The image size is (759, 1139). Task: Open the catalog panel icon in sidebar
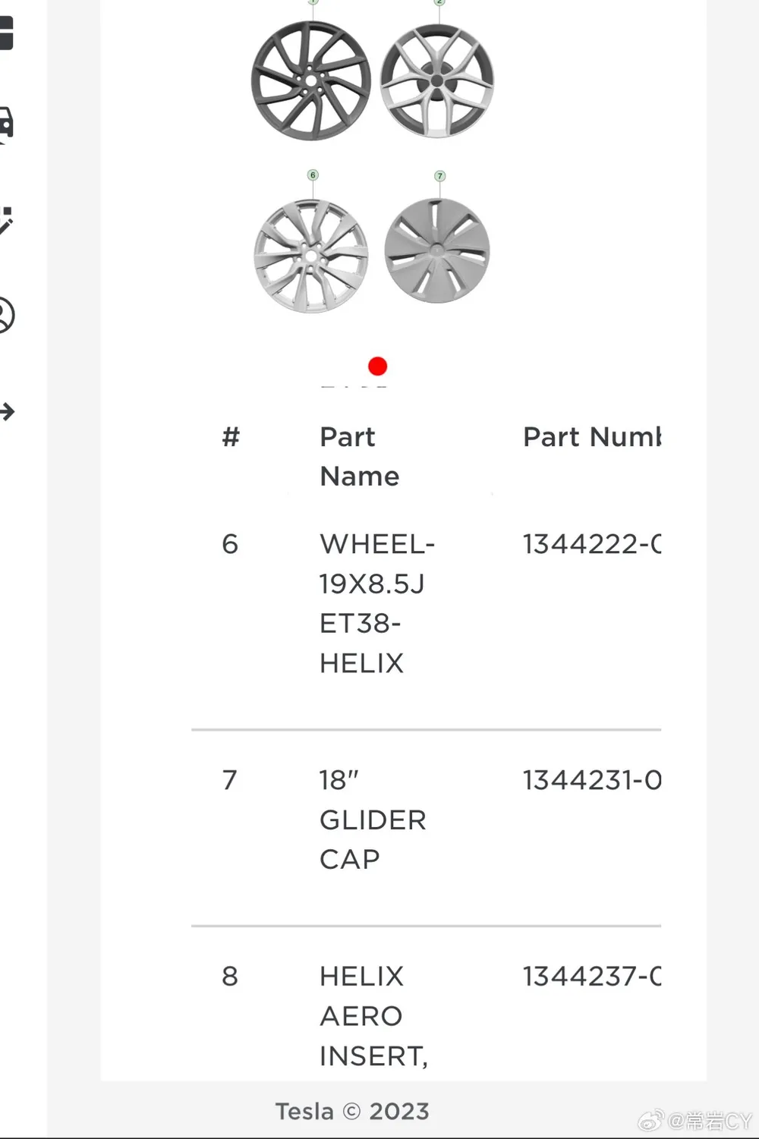6,33
